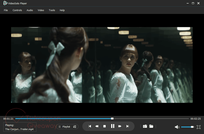Rewind the video
Screen dimensions: 204x134
tap(97, 126)
